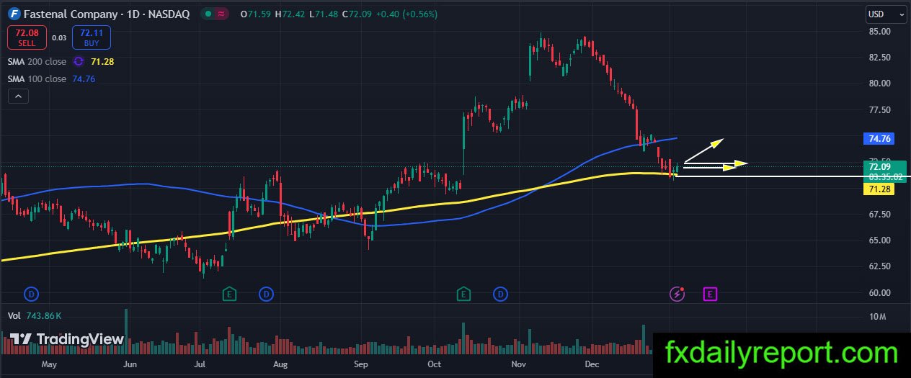Open the dividend marker near May
Screen dimensions: 911x378
coord(31,293)
